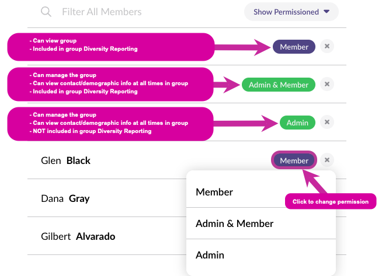Choose Admin & Member from the menu

click(x=234, y=223)
